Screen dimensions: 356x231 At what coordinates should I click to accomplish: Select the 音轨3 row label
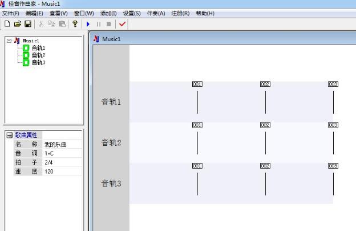(x=111, y=184)
